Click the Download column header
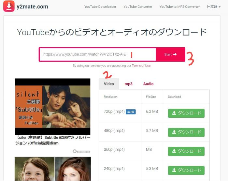This screenshot has width=228, height=181. coord(175,97)
